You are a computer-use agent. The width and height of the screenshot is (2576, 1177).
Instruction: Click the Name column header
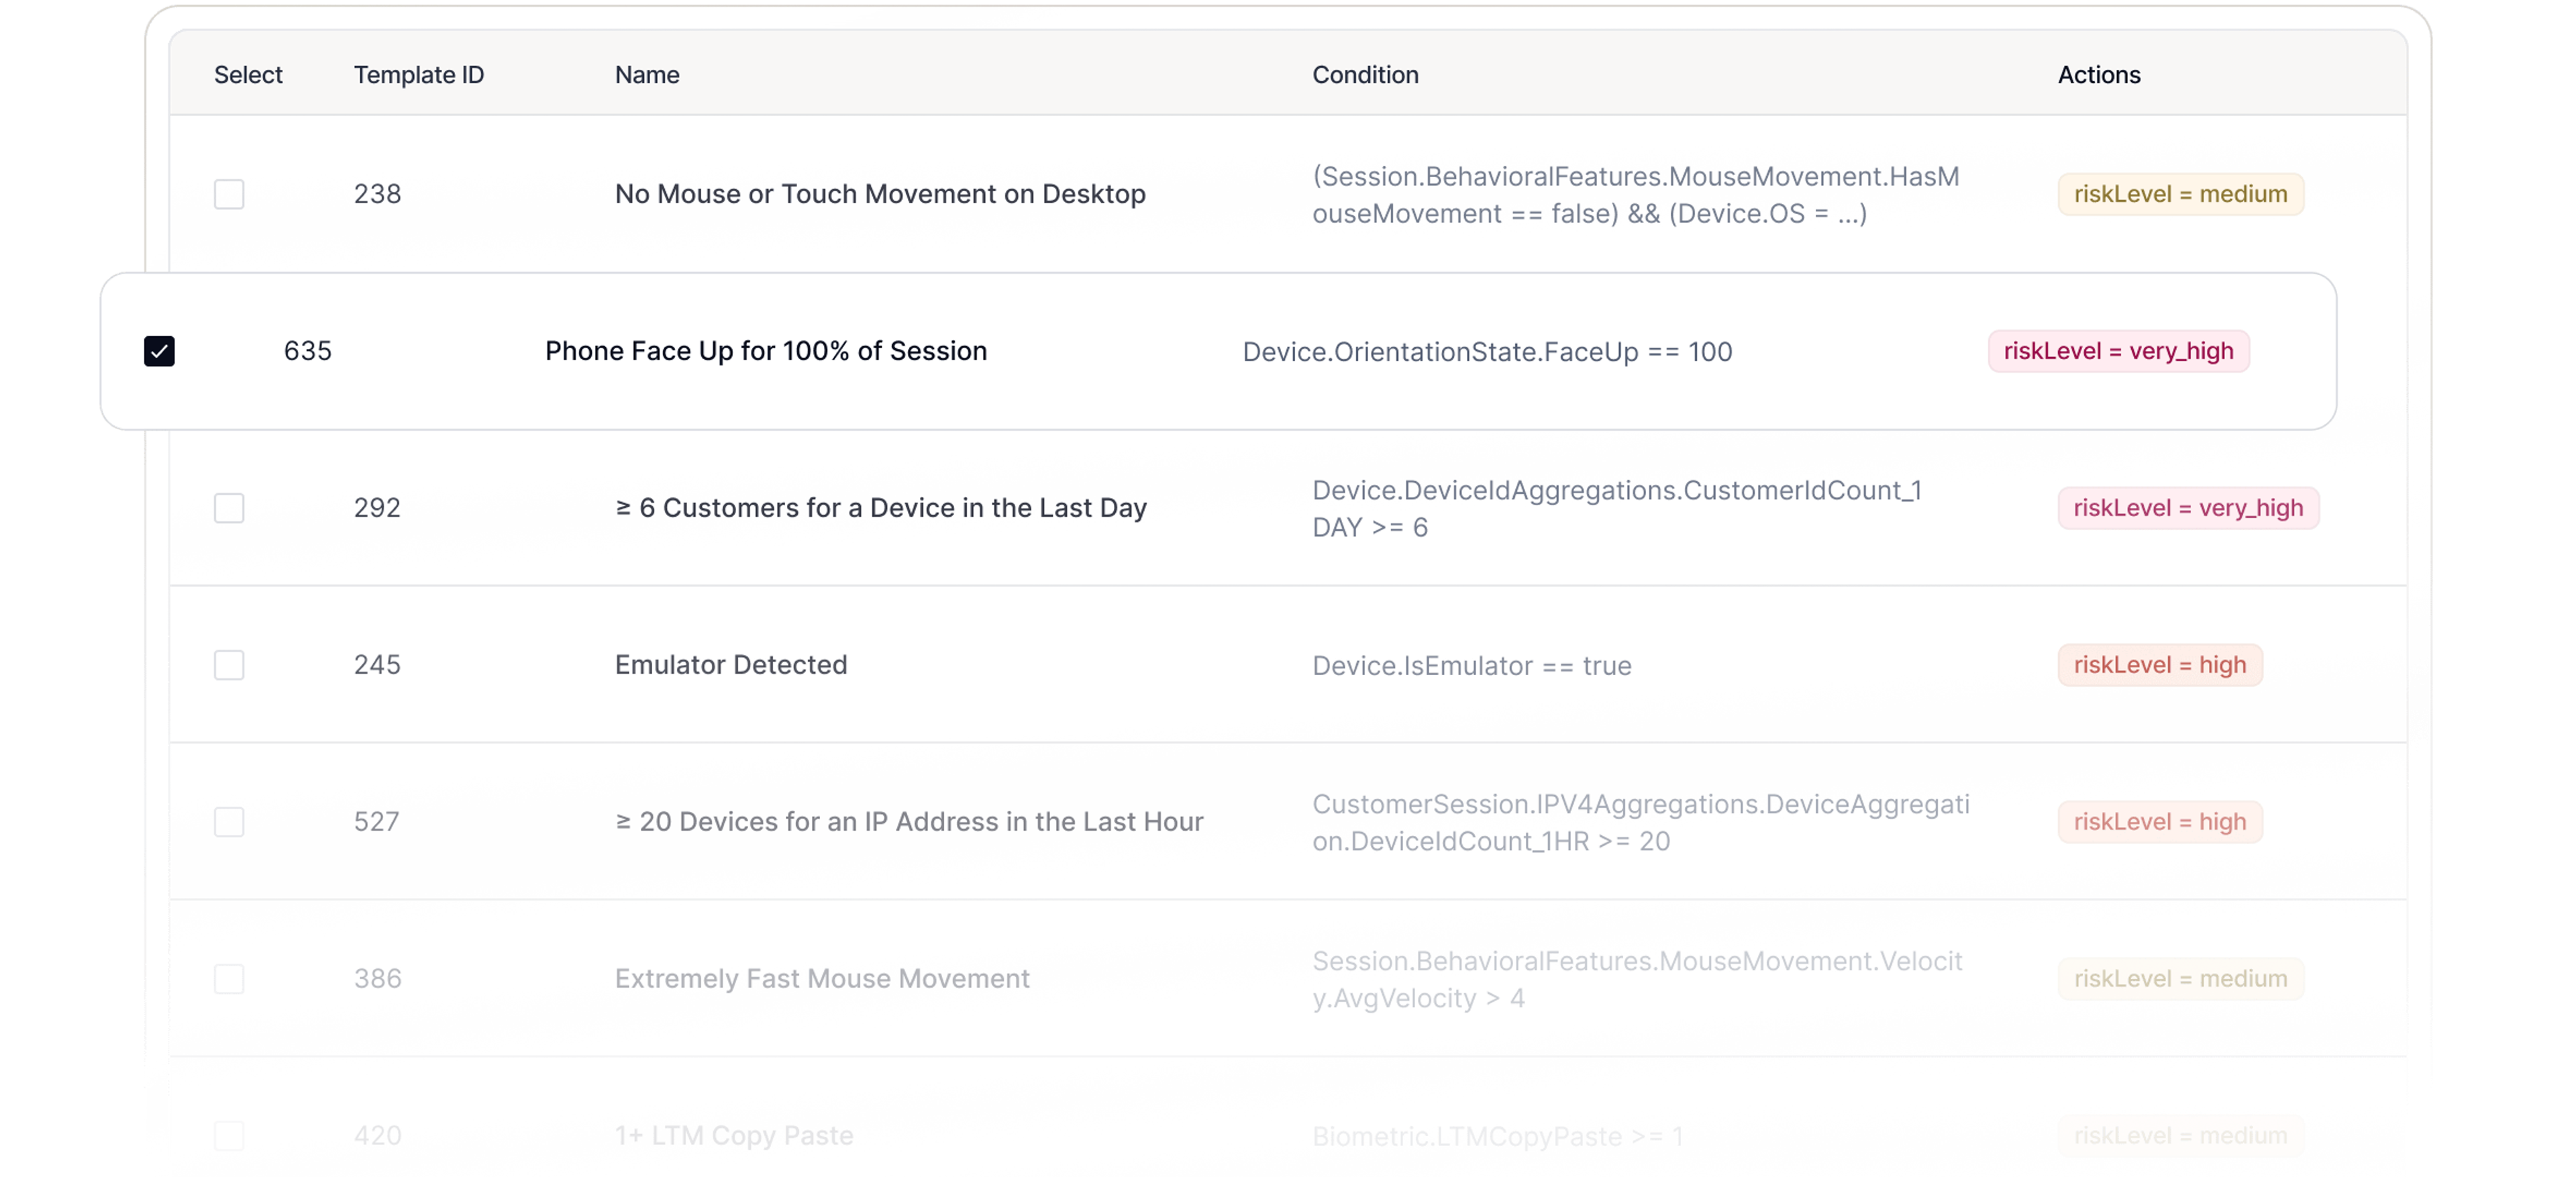(647, 75)
